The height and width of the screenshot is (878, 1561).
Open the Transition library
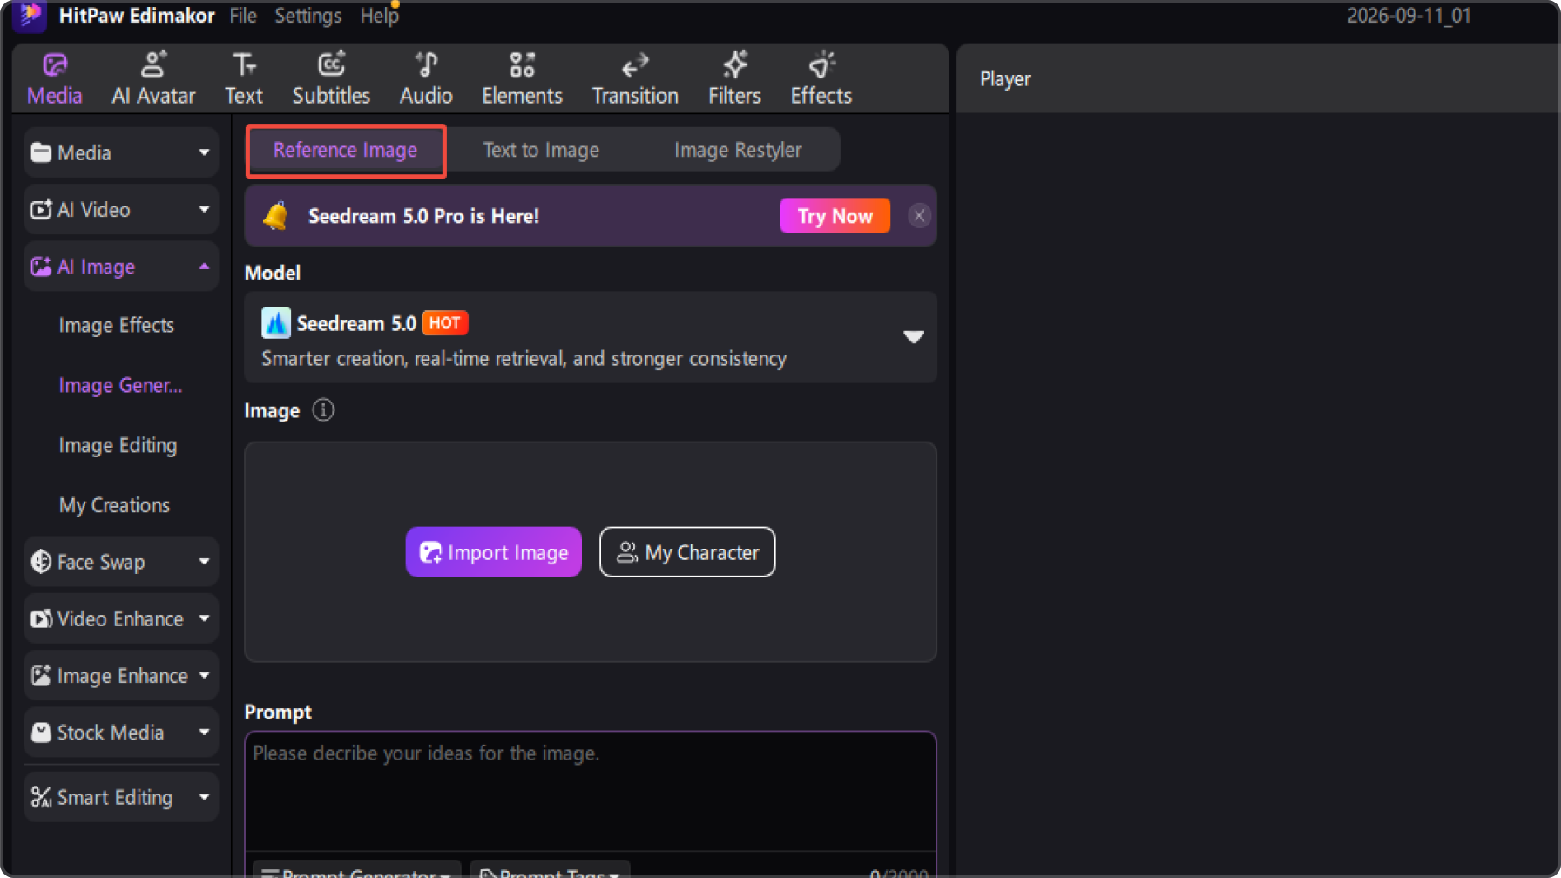[x=635, y=78]
